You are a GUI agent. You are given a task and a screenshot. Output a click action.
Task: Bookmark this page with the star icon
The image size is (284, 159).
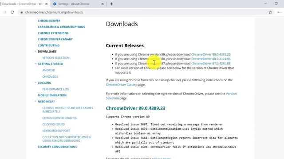point(270,12)
